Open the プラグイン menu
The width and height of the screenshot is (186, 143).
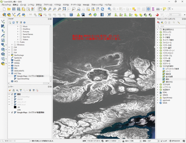click(x=48, y=5)
